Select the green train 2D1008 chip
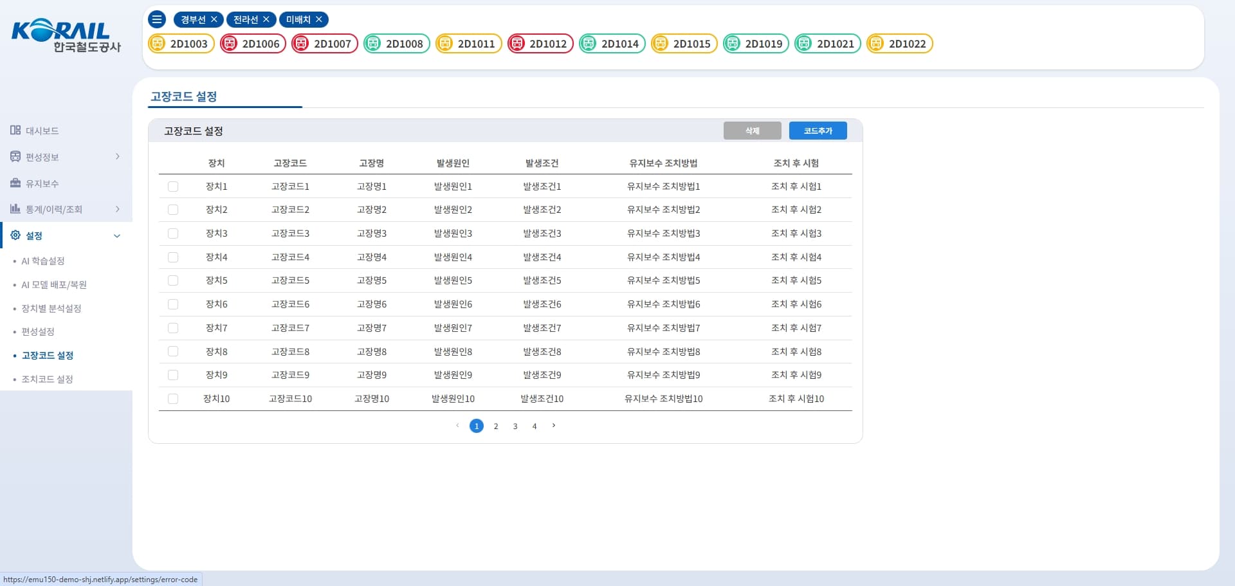The width and height of the screenshot is (1235, 586). (397, 44)
